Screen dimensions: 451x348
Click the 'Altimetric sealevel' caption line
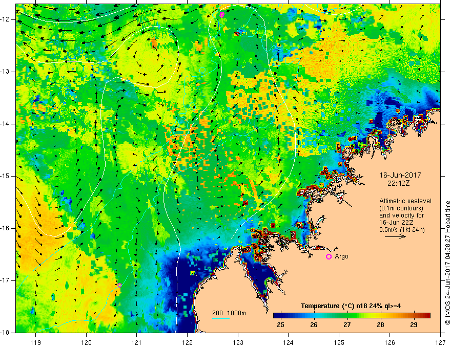coord(405,201)
